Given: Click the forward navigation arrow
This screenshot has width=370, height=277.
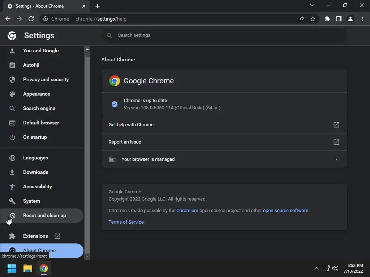Looking at the screenshot, I should (x=20, y=19).
